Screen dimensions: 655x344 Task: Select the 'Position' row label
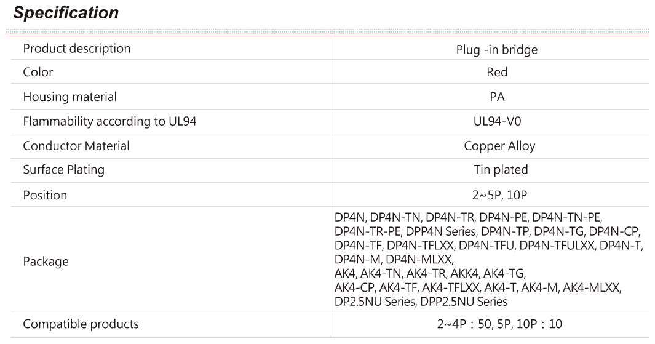45,195
